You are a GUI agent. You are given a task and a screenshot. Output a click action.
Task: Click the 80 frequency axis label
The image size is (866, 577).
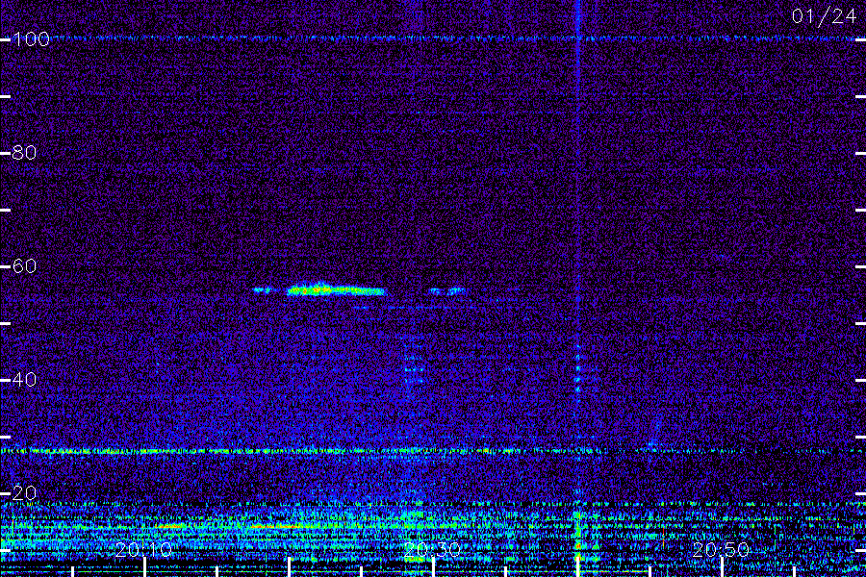[x=24, y=152]
